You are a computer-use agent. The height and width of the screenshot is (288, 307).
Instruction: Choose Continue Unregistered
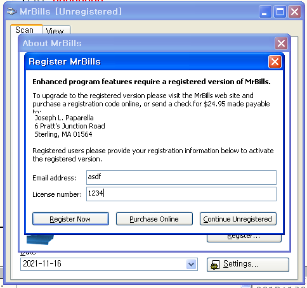coord(238,219)
